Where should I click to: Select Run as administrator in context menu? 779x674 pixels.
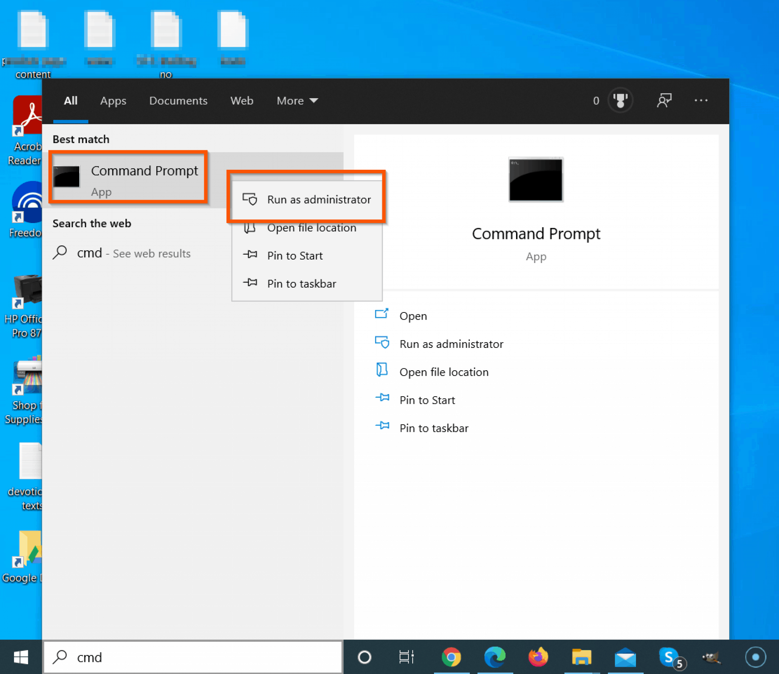[x=319, y=199]
